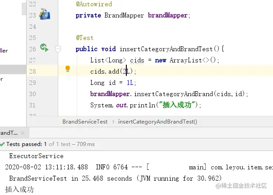Click the BrandServiceTest breadcrumb
This screenshot has height=195, width=273.
[x=85, y=122]
